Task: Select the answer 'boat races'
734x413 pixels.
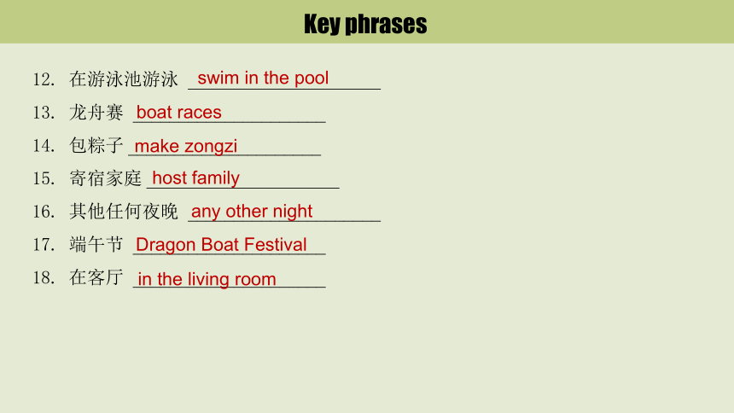Action: click(x=179, y=113)
